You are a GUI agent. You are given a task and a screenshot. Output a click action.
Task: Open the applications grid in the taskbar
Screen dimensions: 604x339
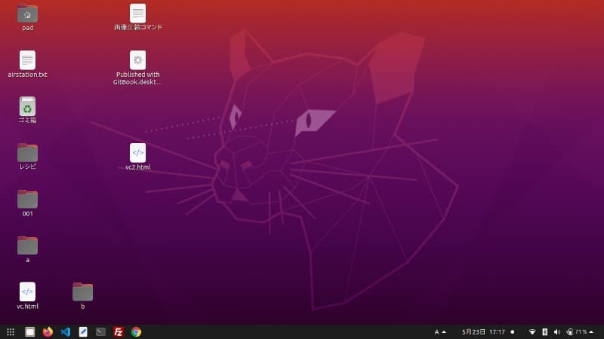point(11,331)
